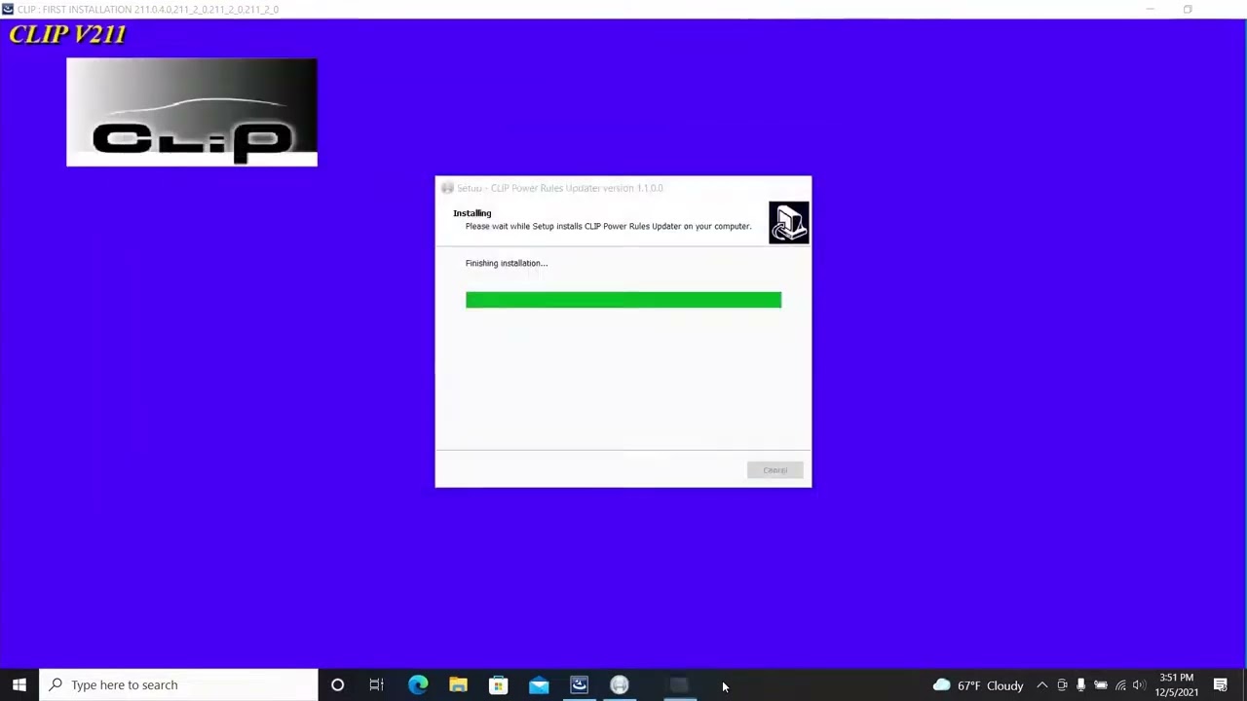The image size is (1247, 701).
Task: Click the Meet Now tray icon
Action: tap(1062, 685)
